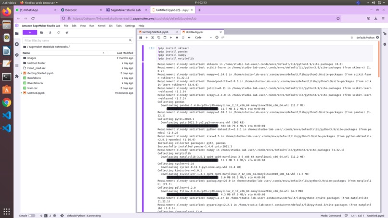Click the pip install code cell editor
Viewport: 388px width, 218px height.
[265, 53]
